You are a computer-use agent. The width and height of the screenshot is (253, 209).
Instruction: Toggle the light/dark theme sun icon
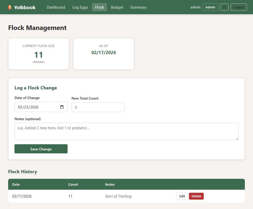point(224,7)
